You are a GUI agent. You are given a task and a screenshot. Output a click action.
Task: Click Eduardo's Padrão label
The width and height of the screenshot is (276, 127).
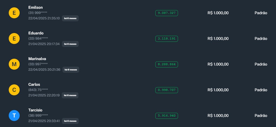[x=261, y=39]
